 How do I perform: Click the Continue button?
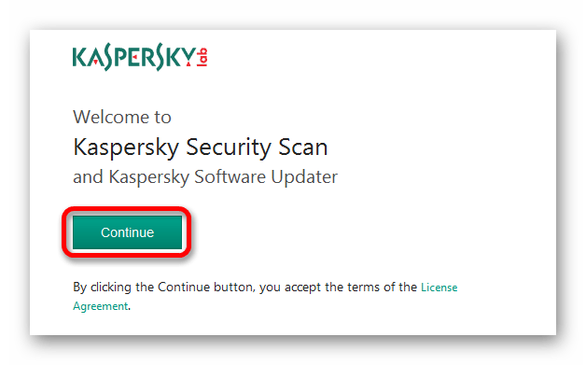point(127,232)
